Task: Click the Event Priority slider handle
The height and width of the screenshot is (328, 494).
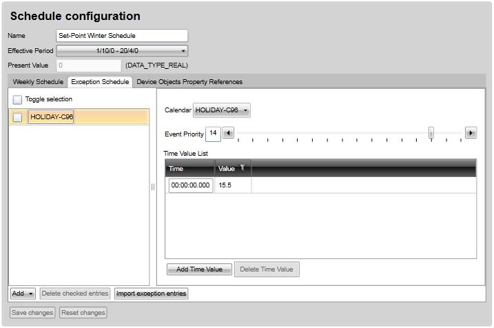Action: coord(431,133)
